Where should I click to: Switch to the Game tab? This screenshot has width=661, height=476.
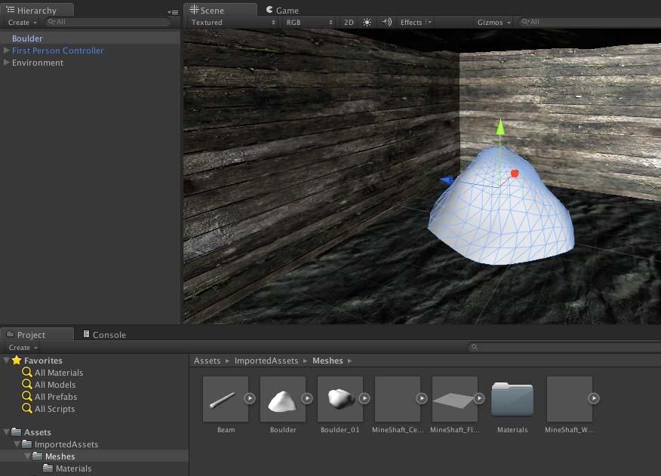click(282, 10)
